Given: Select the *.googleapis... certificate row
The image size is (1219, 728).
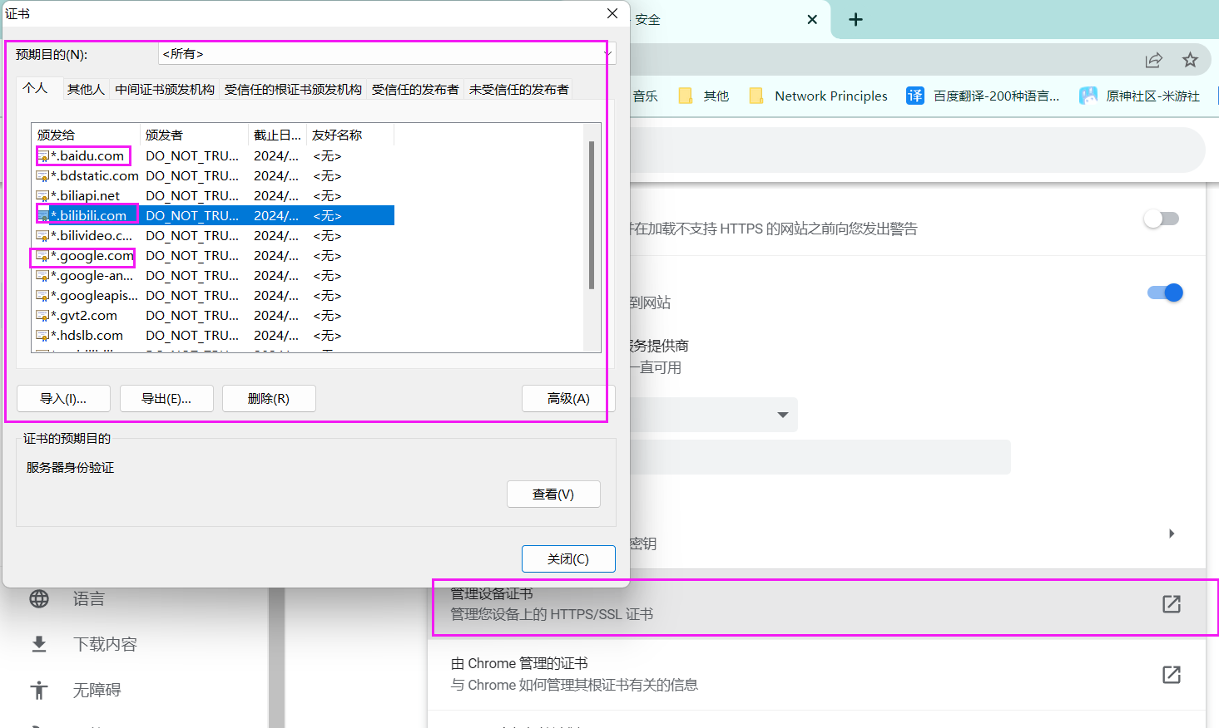Looking at the screenshot, I should click(214, 296).
